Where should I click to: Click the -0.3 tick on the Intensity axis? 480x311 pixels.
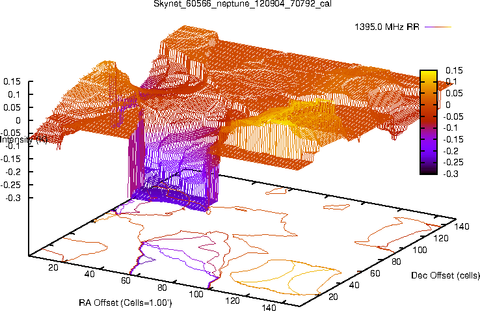[x=13, y=198]
